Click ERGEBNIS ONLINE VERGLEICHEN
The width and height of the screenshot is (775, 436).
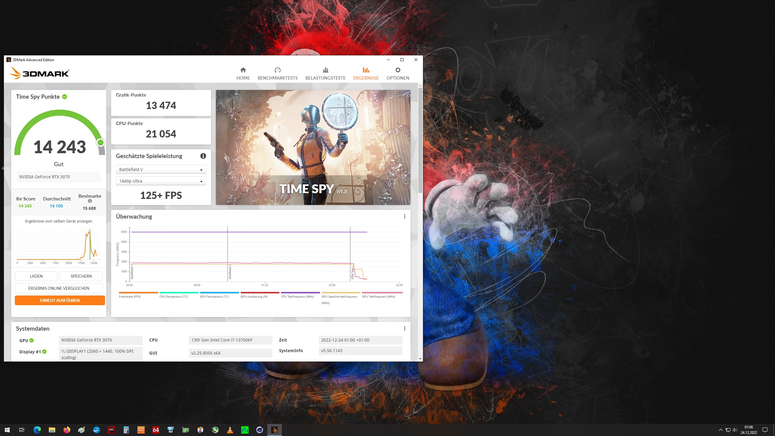(x=58, y=288)
